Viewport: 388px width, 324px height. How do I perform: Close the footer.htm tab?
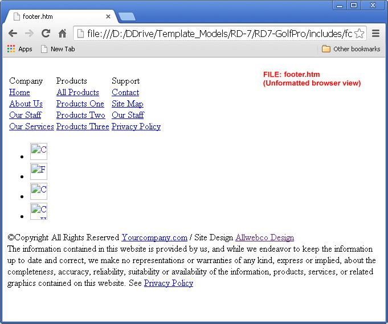[108, 17]
